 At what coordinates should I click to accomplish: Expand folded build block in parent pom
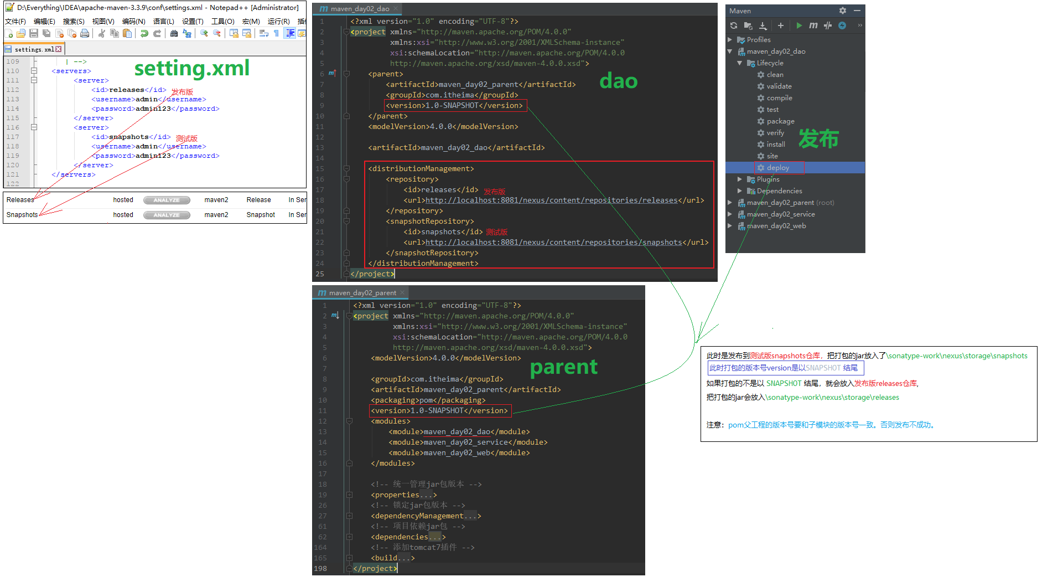[x=350, y=558]
